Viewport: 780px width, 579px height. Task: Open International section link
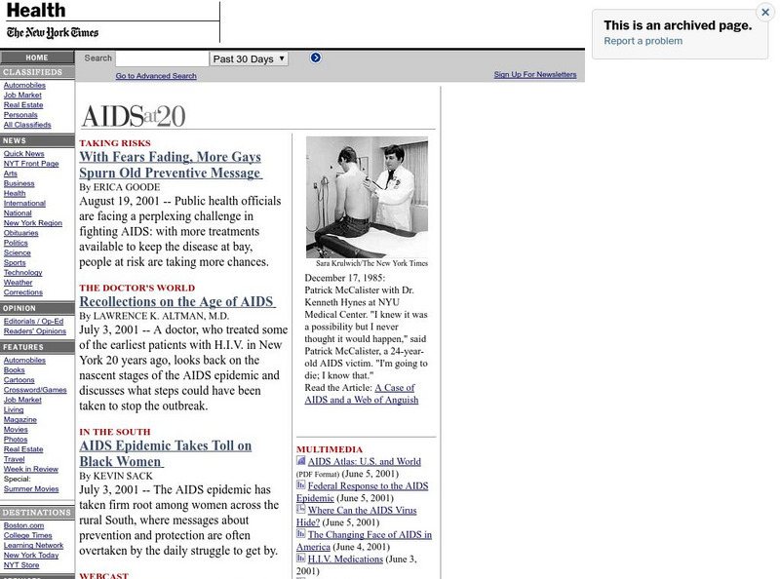pos(24,204)
